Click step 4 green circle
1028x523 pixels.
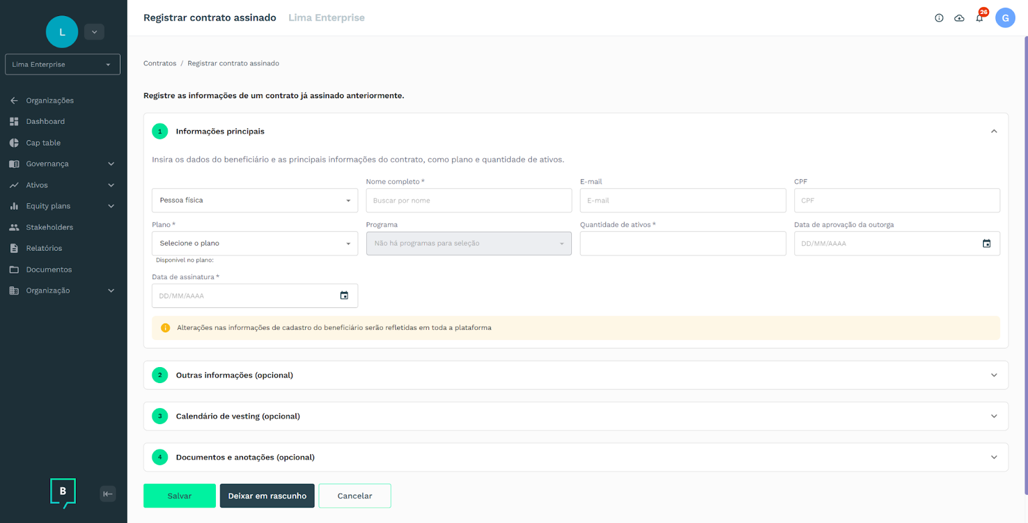[160, 458]
